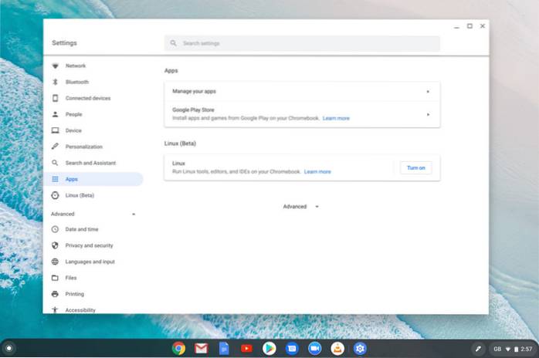Open Network settings via the Wi-Fi icon
The image size is (539, 358).
(55, 66)
